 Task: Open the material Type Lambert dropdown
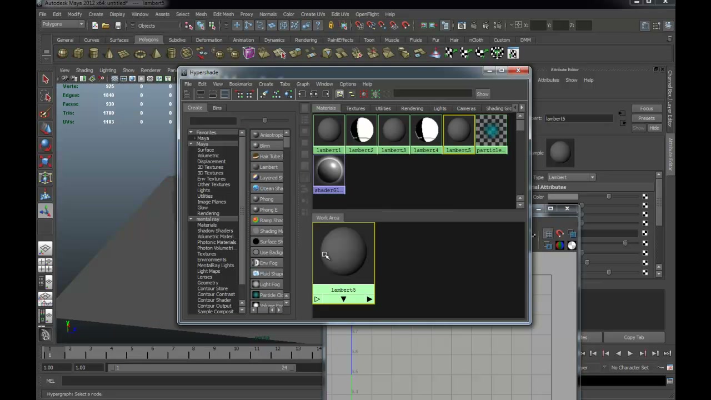click(x=571, y=177)
